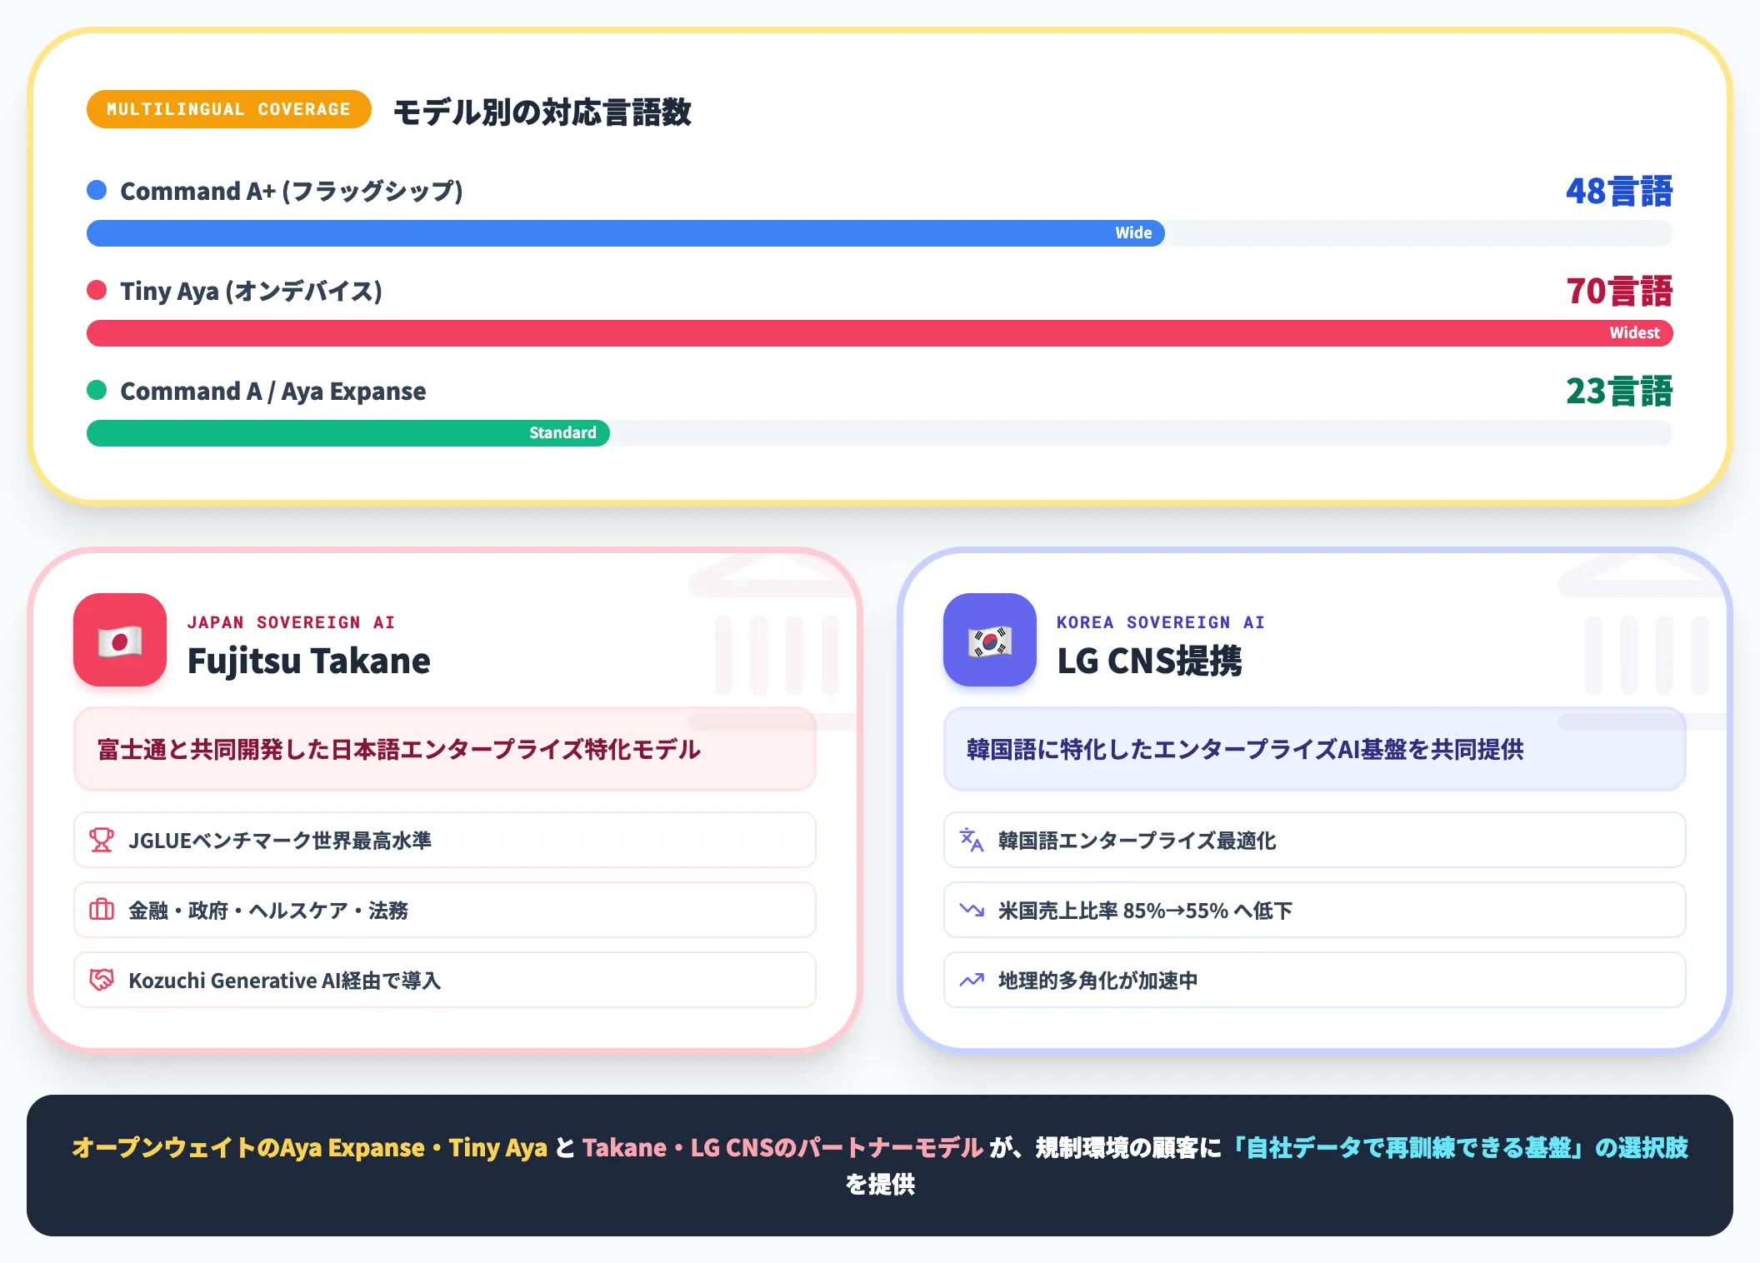The height and width of the screenshot is (1263, 1760).
Task: Click the Standard label on the green bar
Action: (562, 433)
